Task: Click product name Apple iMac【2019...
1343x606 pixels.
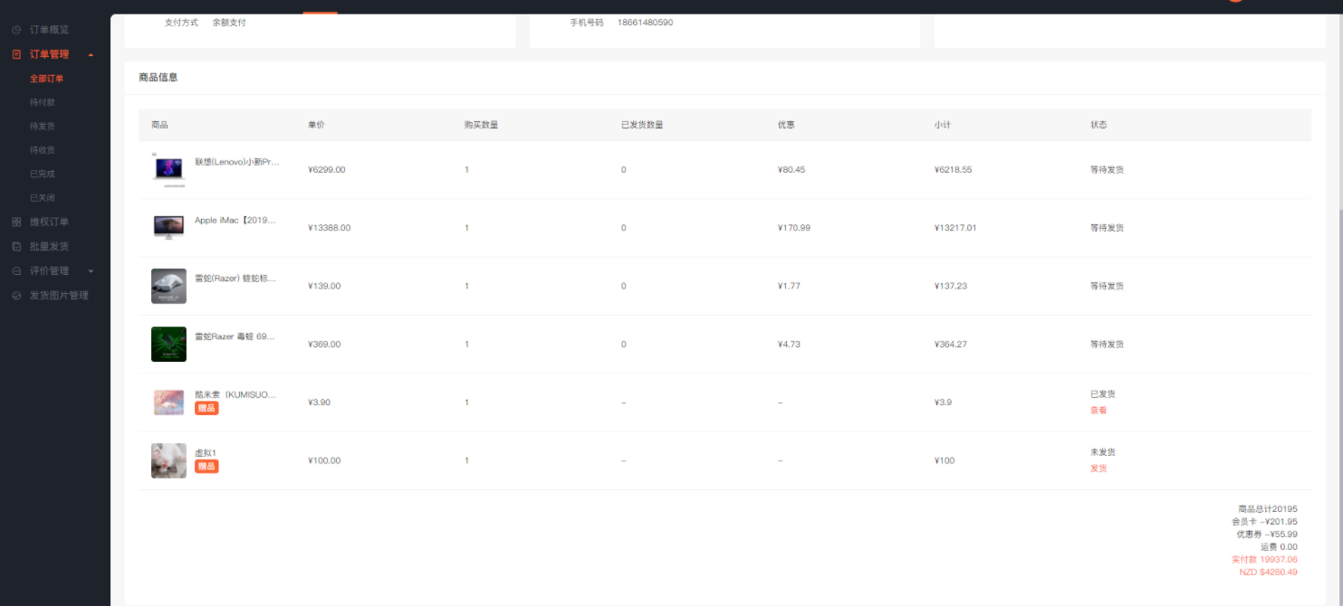Action: click(235, 220)
